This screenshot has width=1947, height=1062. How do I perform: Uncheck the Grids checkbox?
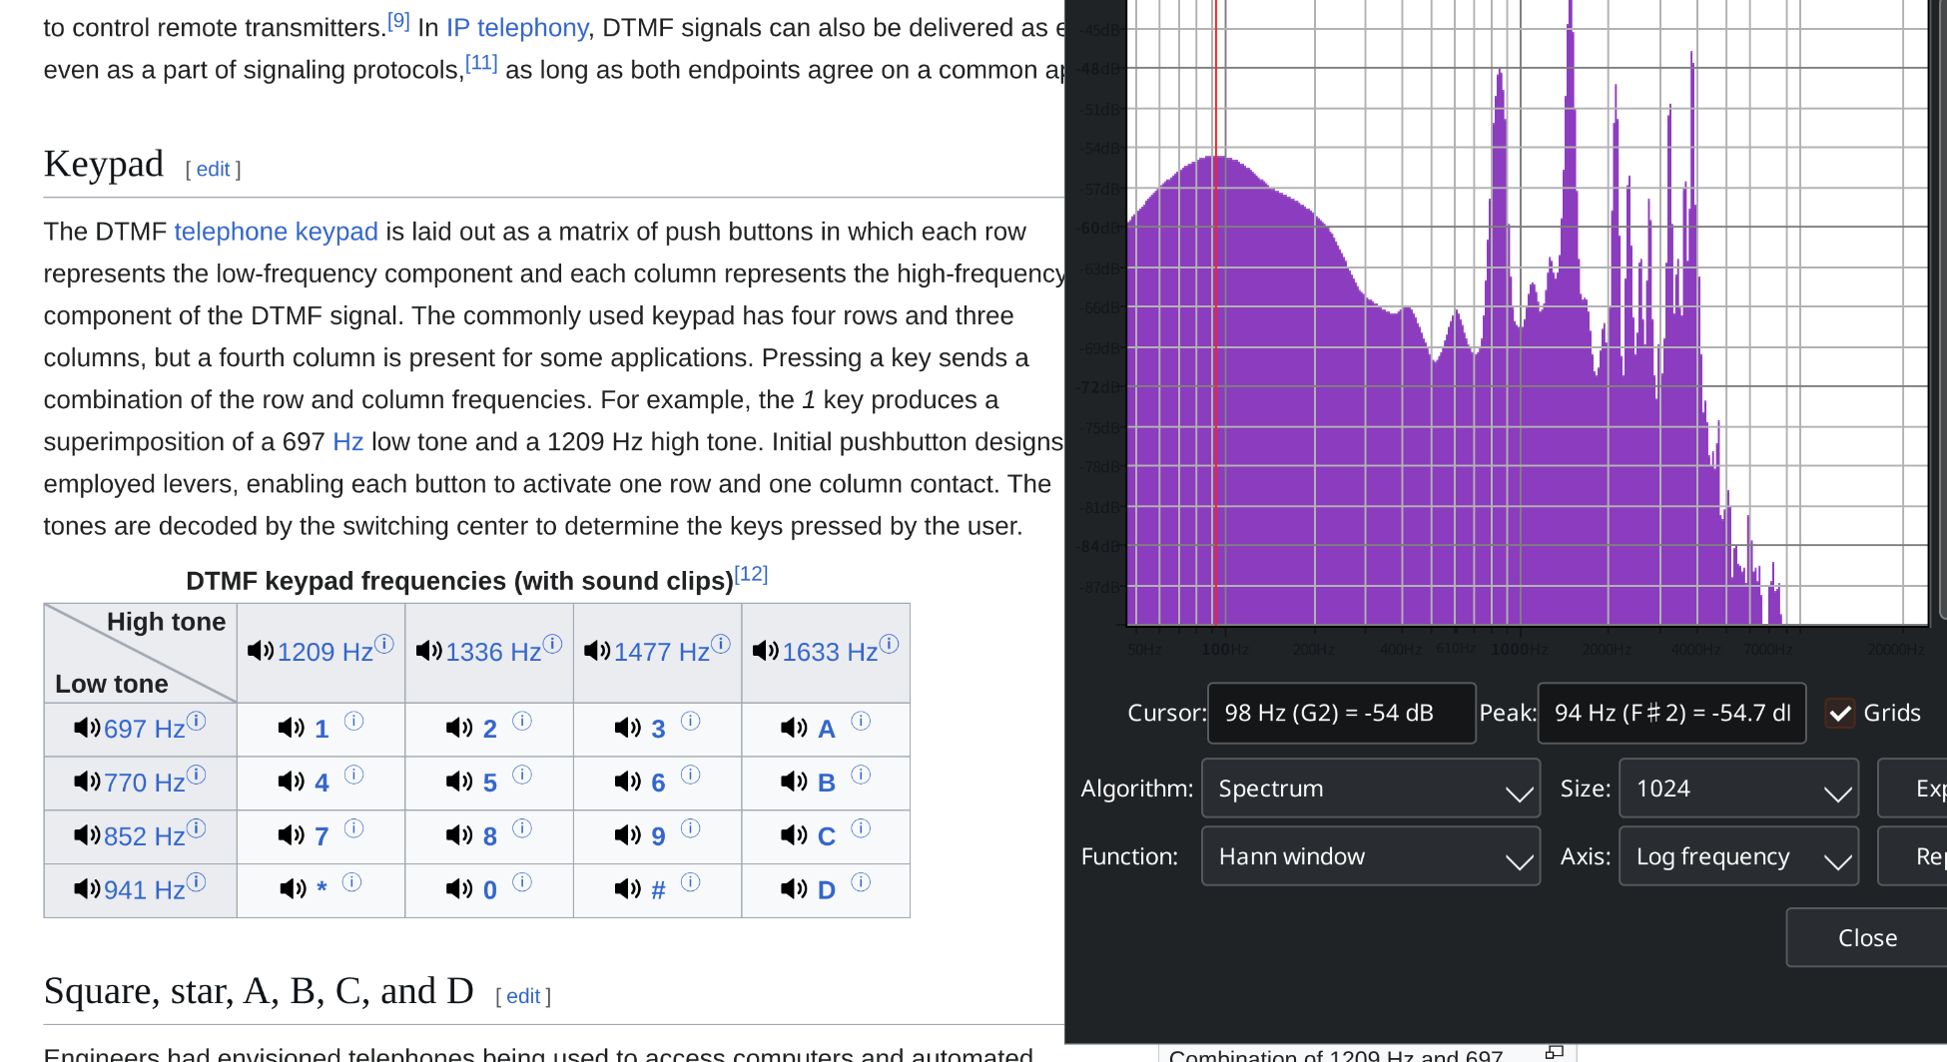point(1840,713)
